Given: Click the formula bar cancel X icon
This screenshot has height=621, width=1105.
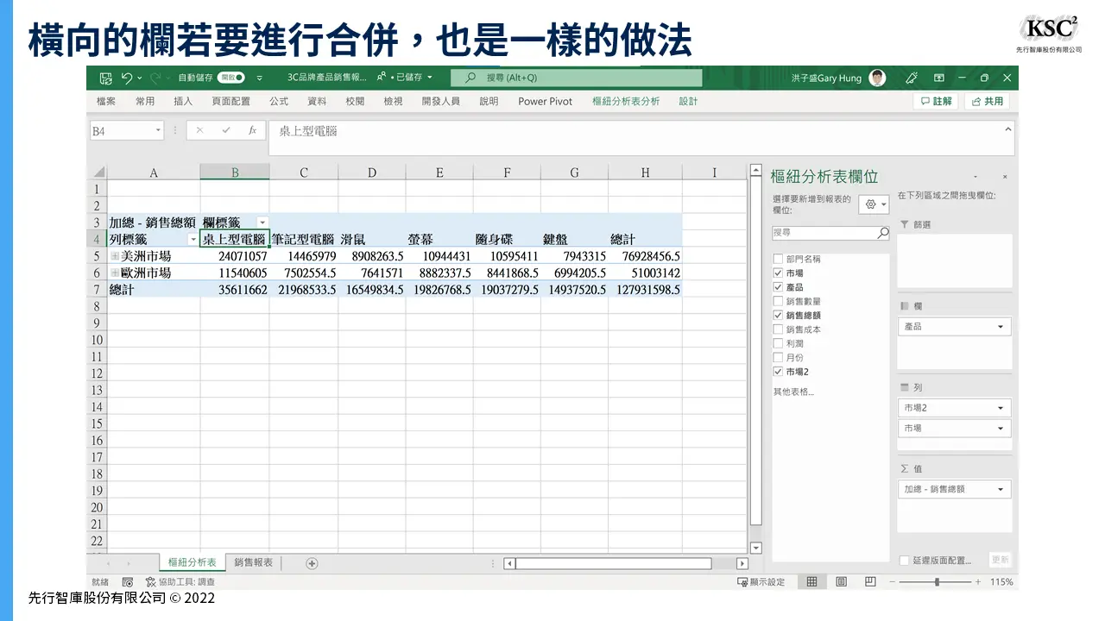Looking at the screenshot, I should 199,131.
